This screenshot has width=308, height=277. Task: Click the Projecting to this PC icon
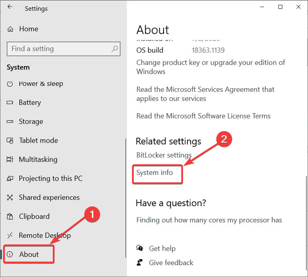tap(10, 178)
